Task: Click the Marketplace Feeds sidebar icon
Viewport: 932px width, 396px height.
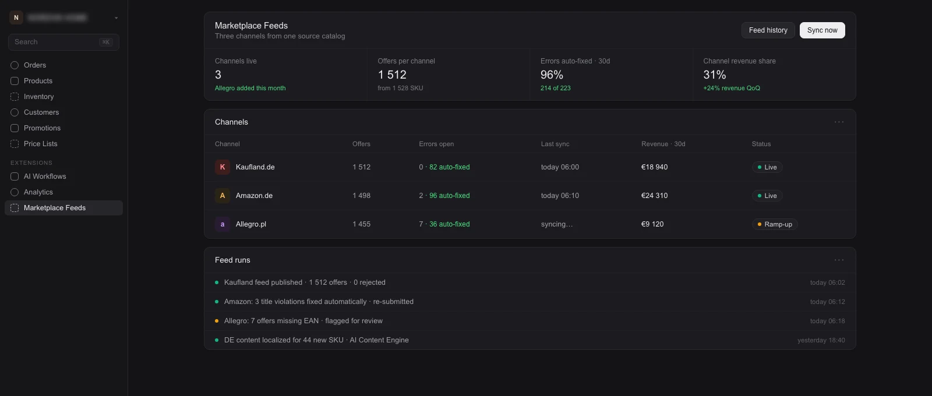Action: (15, 208)
